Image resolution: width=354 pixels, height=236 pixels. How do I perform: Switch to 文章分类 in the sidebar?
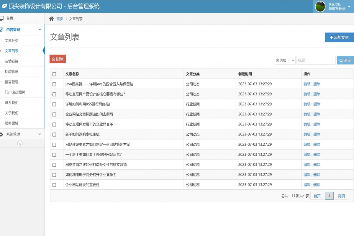pyautogui.click(x=11, y=40)
